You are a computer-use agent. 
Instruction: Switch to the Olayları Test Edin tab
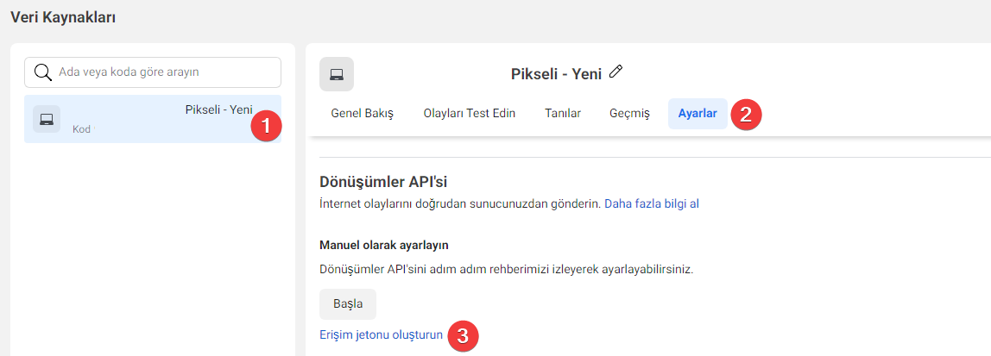tap(469, 114)
